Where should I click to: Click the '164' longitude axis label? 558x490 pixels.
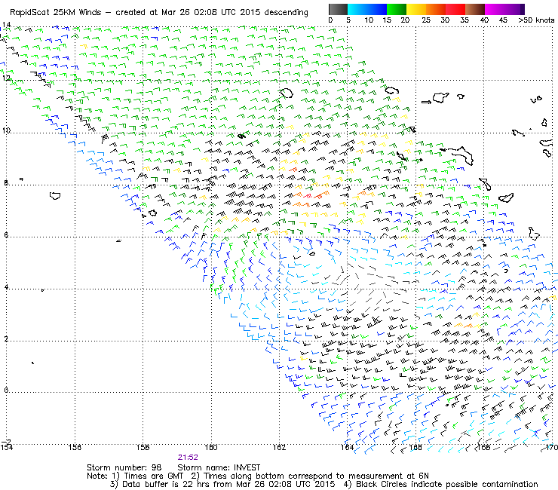click(x=348, y=447)
